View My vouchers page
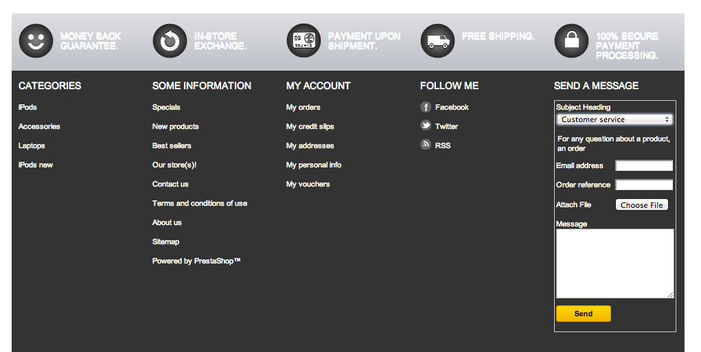Image resolution: width=701 pixels, height=352 pixels. [308, 184]
